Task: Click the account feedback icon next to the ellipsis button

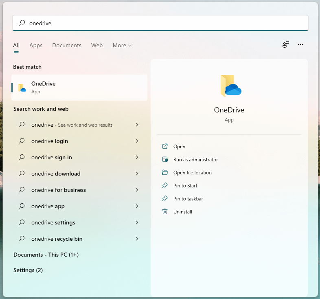Action: (x=286, y=44)
